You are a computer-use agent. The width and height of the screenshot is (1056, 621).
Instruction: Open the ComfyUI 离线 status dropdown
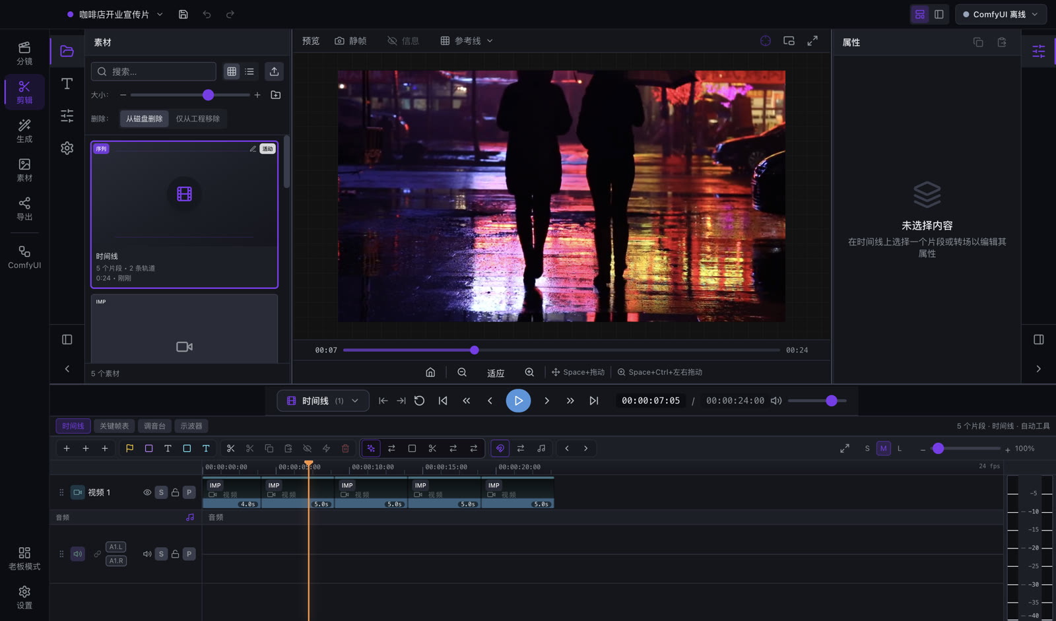point(1001,14)
